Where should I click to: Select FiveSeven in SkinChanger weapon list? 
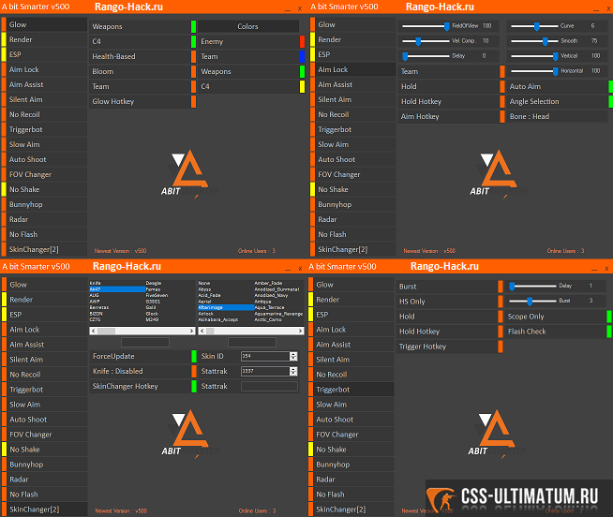[x=157, y=295]
